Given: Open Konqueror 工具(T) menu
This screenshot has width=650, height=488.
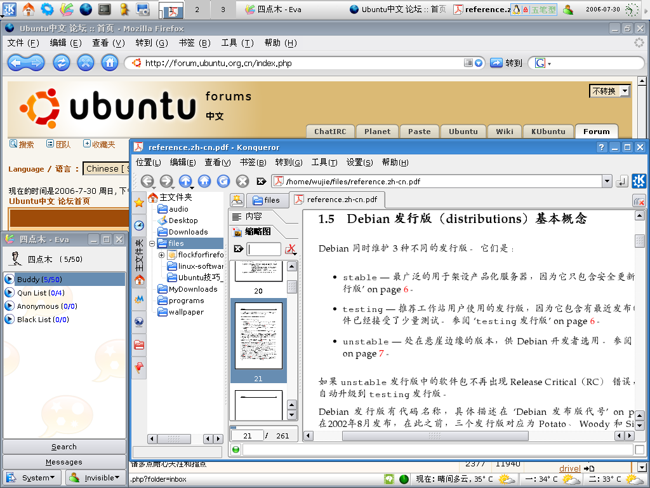Looking at the screenshot, I should click(324, 162).
